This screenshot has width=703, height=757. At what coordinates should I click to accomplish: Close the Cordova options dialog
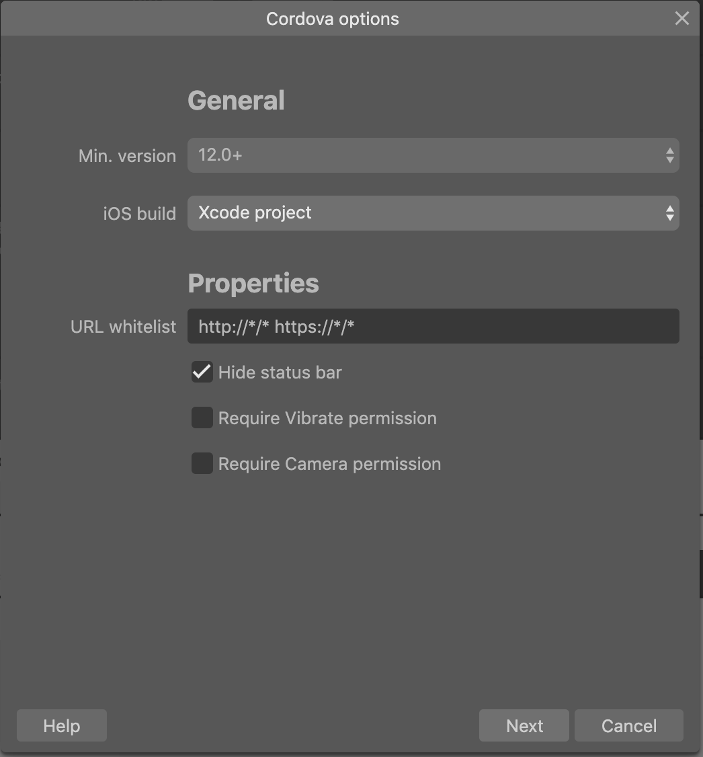tap(681, 18)
